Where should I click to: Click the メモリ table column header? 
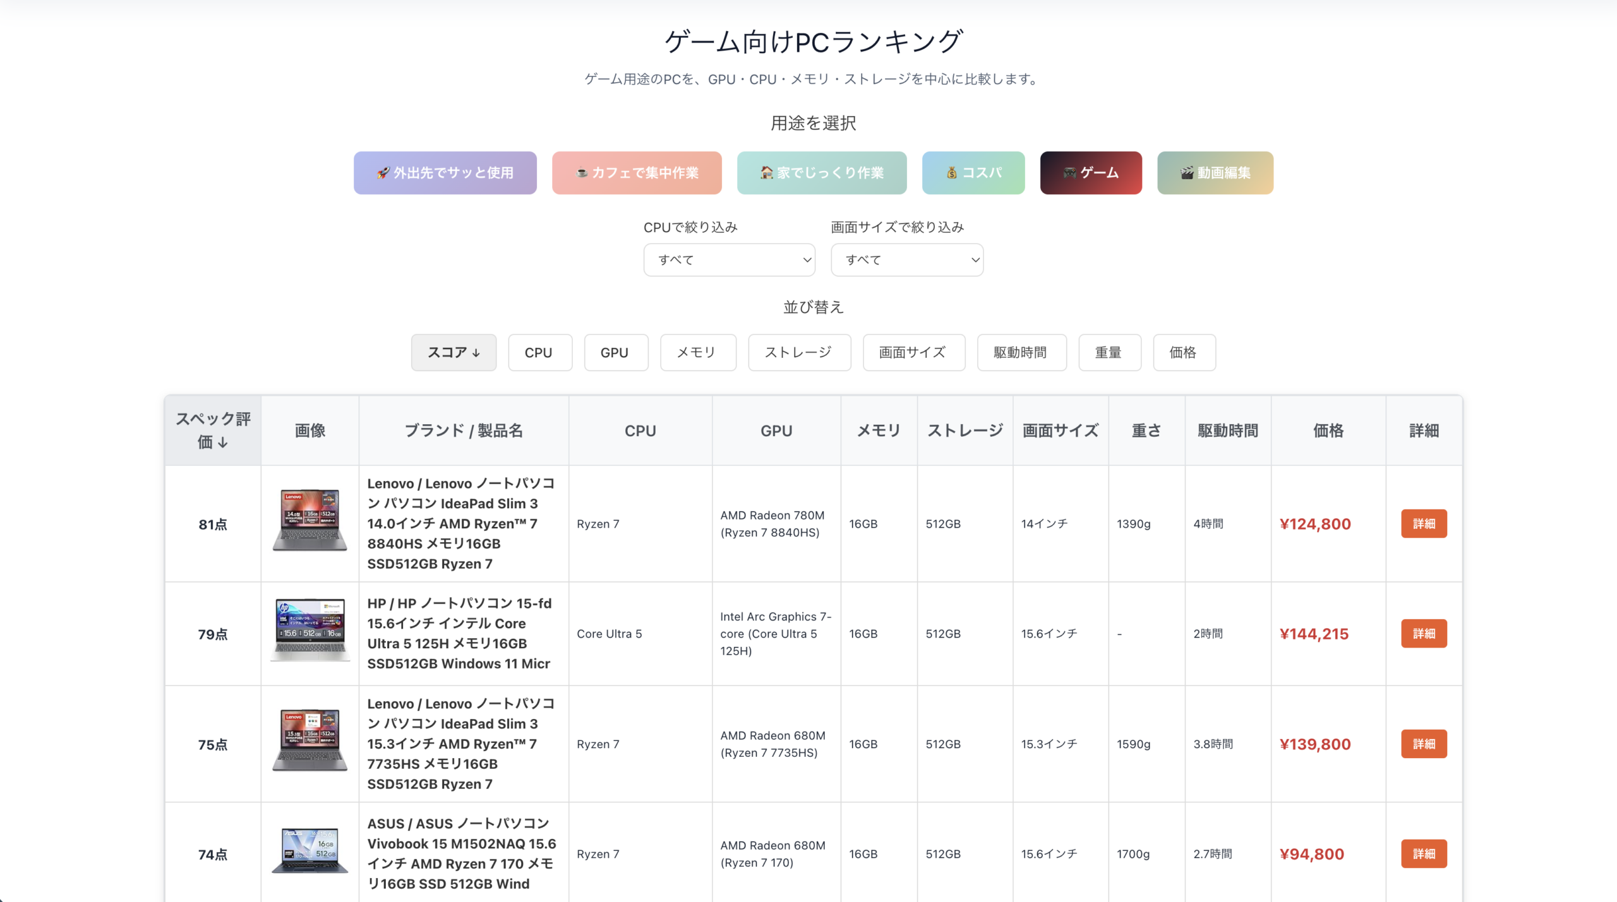879,430
